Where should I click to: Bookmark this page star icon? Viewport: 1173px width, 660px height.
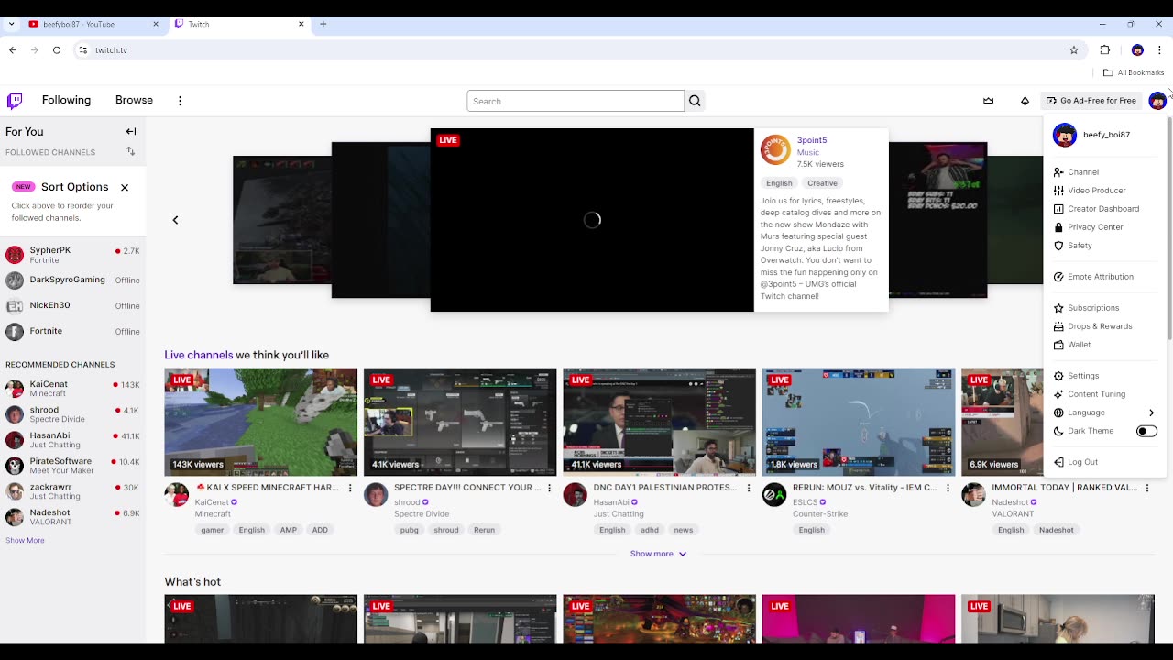pos(1074,50)
